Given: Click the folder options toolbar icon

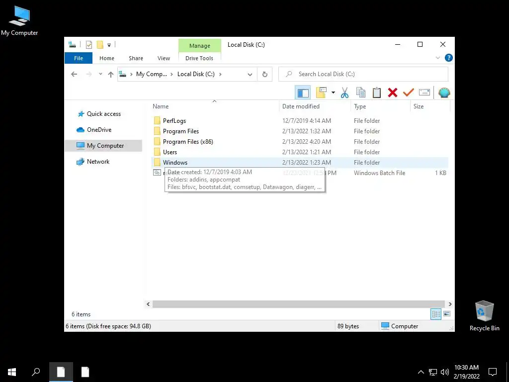Looking at the screenshot, I should 321,93.
